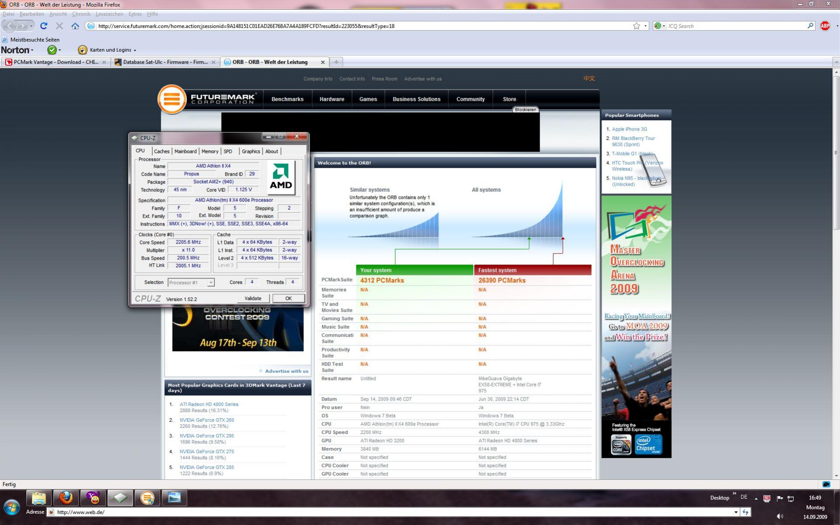Open the Windows Start orb
Screen dimensions: 840x525
[12, 508]
